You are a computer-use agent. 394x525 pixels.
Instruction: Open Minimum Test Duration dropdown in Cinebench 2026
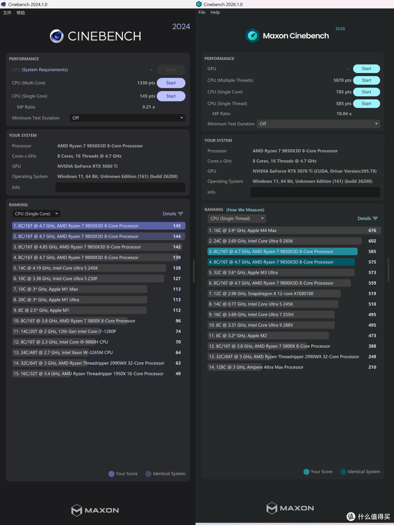click(318, 124)
